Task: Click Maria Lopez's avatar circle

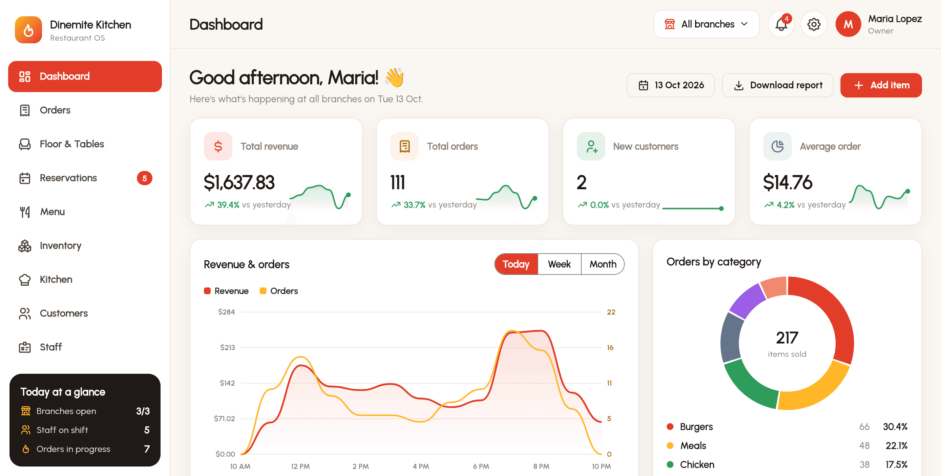Action: [848, 24]
